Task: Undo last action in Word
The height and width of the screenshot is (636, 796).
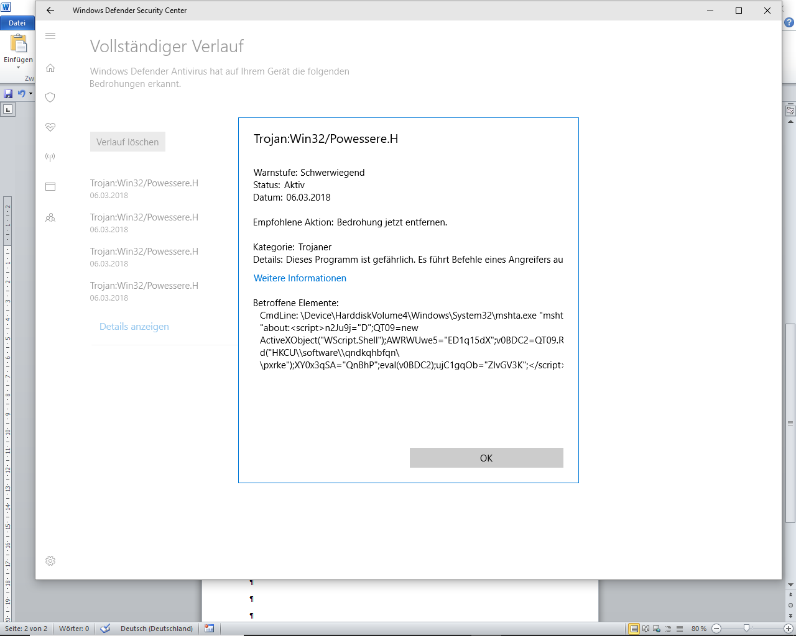Action: [22, 94]
